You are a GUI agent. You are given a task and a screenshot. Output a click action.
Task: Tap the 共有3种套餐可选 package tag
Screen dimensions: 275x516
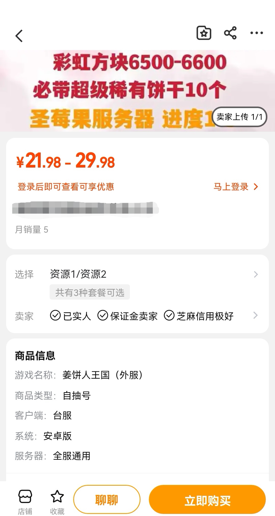90,292
